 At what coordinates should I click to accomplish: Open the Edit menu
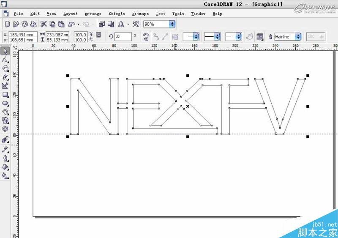coord(35,14)
